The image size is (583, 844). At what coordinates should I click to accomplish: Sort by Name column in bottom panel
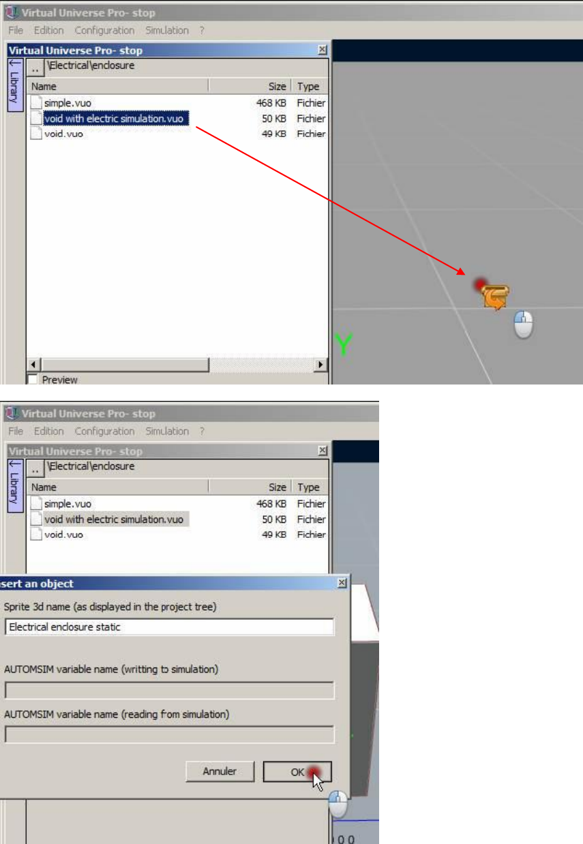click(118, 487)
